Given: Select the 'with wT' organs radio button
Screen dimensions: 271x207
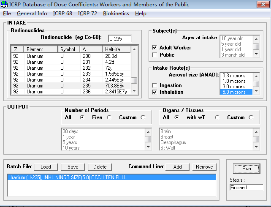Looking at the screenshot, I should [217, 117].
